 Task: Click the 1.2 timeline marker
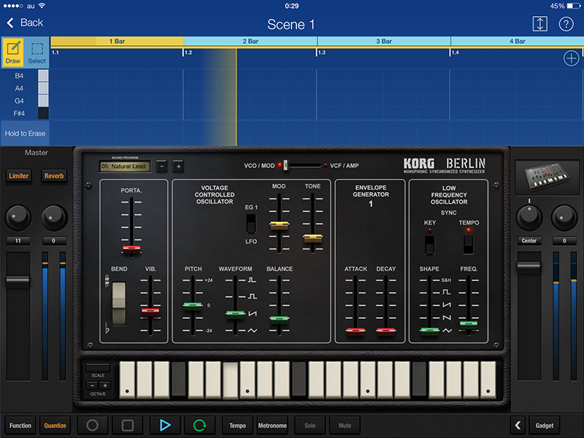(x=188, y=53)
